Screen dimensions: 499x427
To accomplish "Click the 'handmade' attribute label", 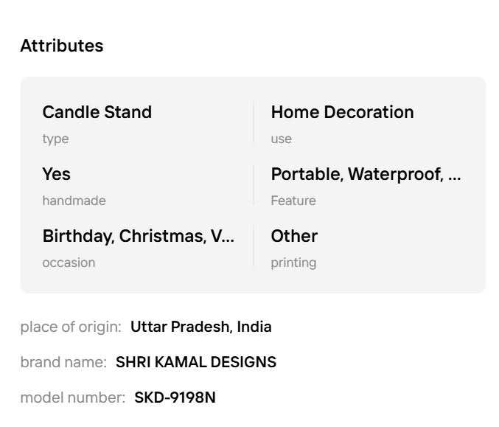I will [x=74, y=201].
